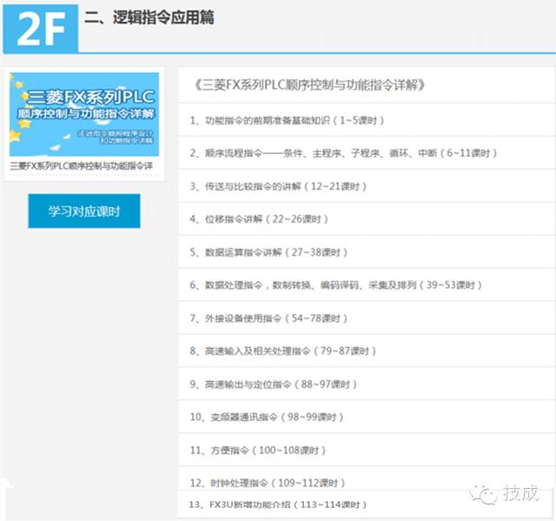556x521 pixels.
Task: Select the 2F floor badge
Action: [x=41, y=29]
